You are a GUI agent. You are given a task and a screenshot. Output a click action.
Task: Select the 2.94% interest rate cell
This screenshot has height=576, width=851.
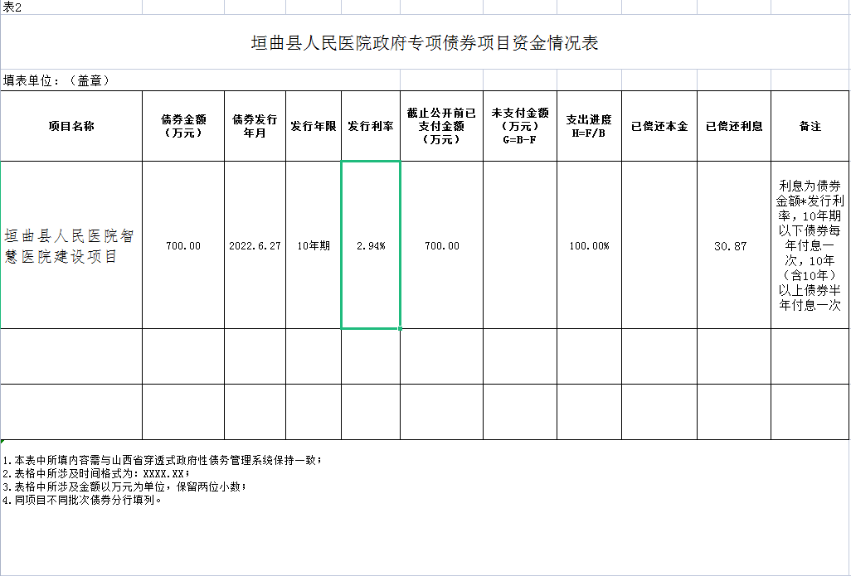click(x=371, y=245)
